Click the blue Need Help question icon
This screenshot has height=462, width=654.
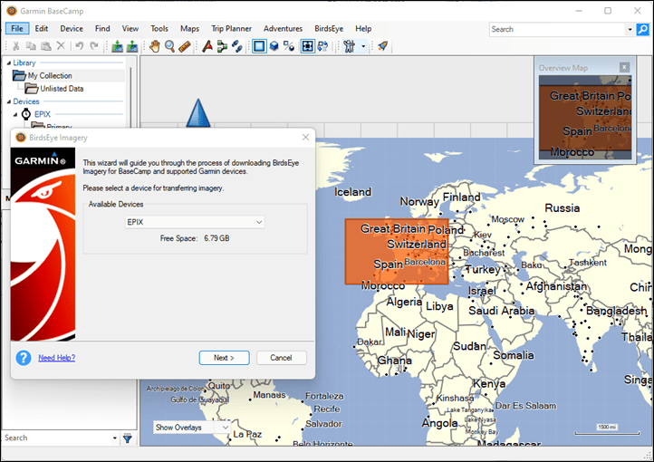[24, 358]
